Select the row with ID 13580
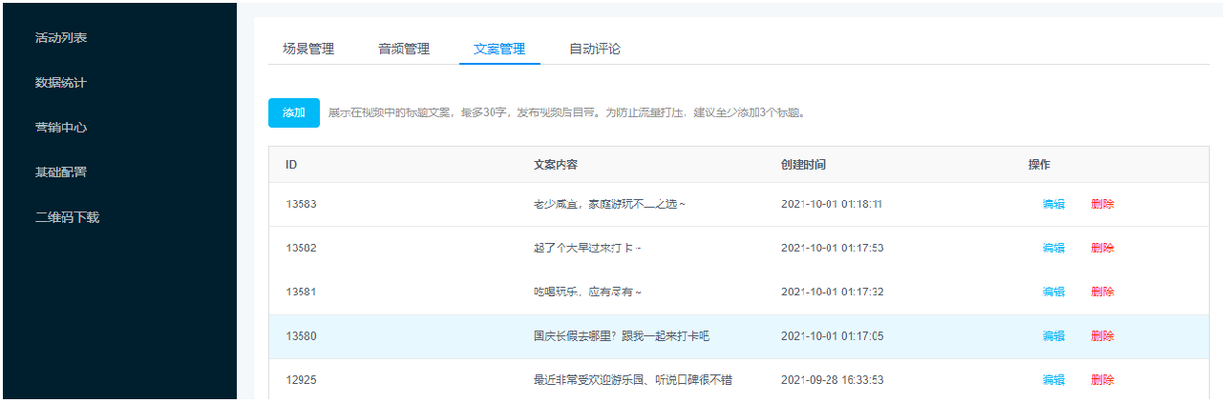 pyautogui.click(x=301, y=335)
